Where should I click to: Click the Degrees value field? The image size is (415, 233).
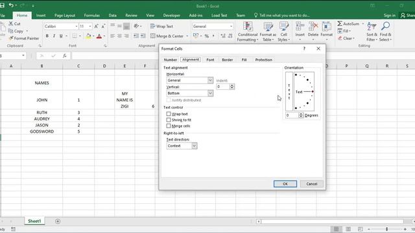coord(292,115)
